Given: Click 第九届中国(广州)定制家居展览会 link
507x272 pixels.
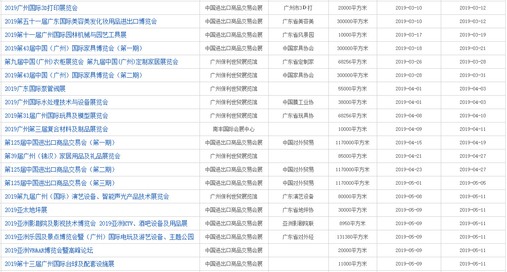Looking at the screenshot, I should tap(132, 62).
